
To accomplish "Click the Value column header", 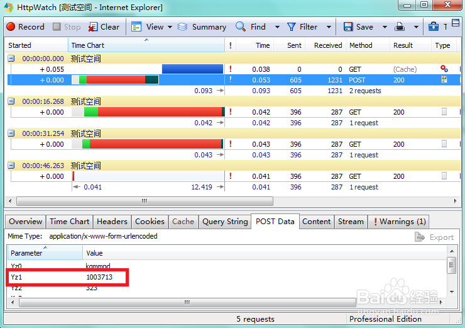I will tap(265, 253).
